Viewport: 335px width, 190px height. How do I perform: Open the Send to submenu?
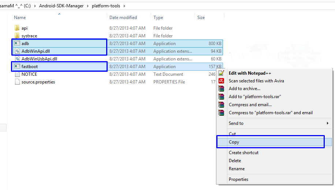[x=236, y=123]
